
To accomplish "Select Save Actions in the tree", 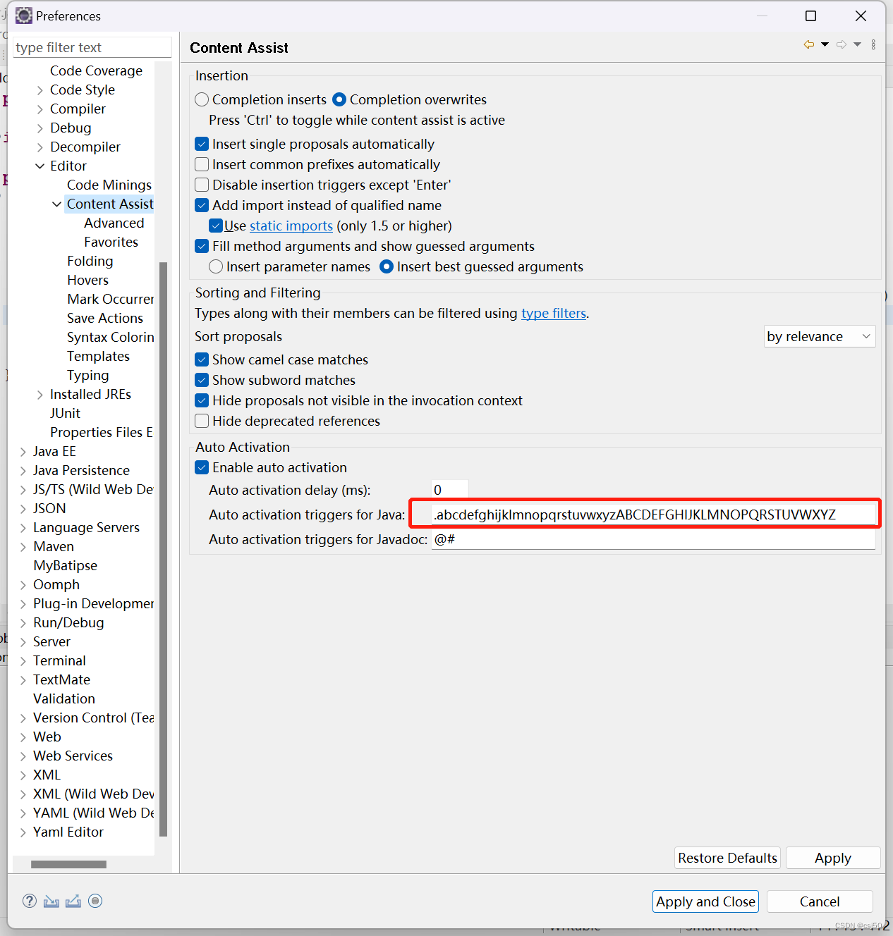I will (x=105, y=318).
